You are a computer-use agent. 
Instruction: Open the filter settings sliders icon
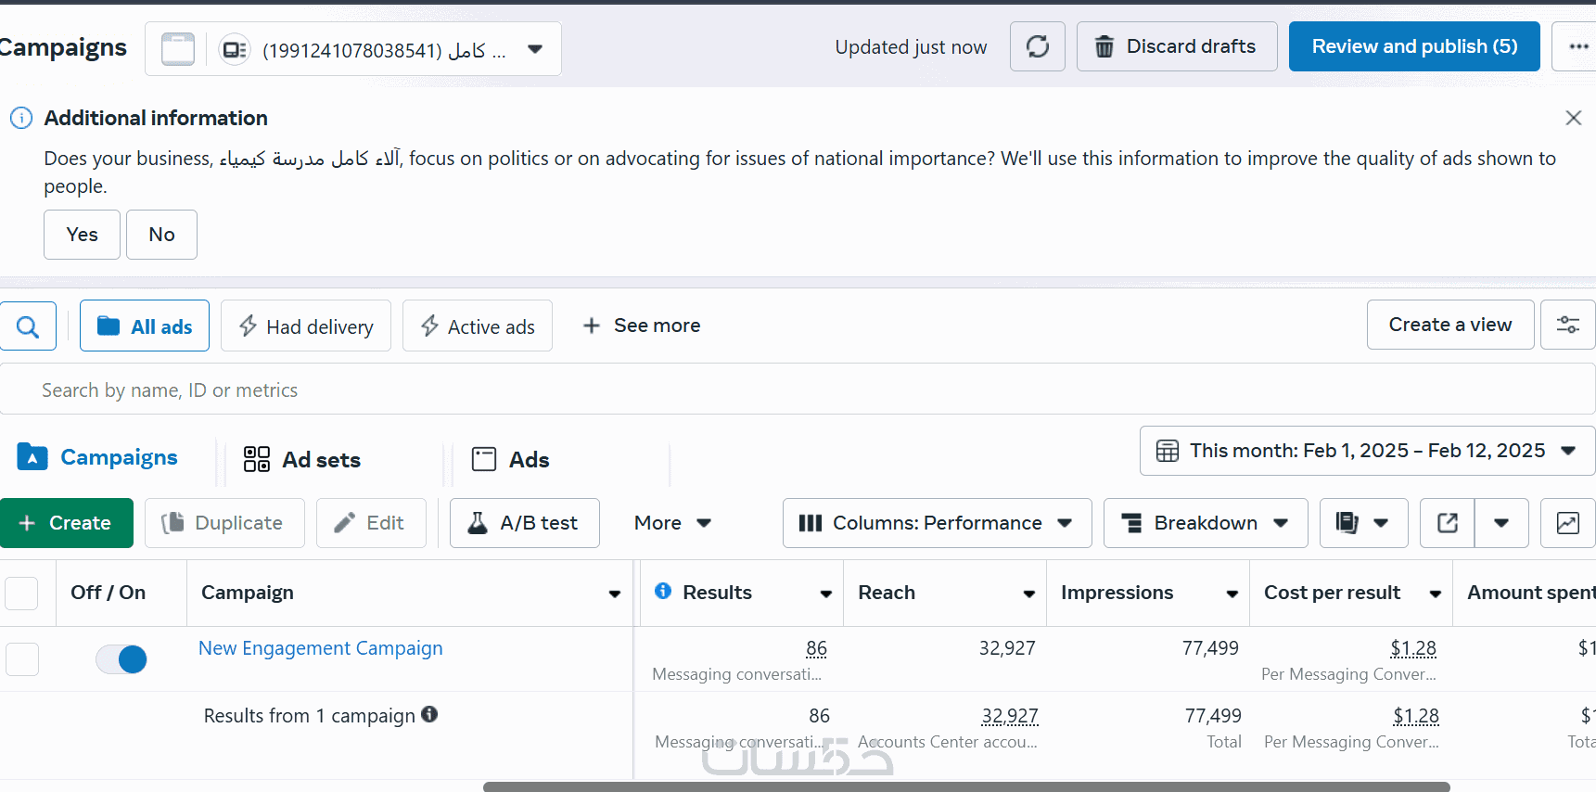(1567, 325)
